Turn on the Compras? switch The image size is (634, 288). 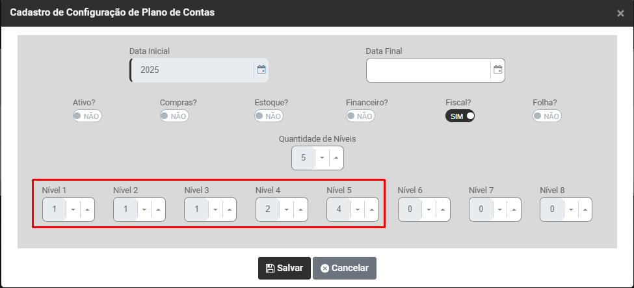tap(174, 116)
